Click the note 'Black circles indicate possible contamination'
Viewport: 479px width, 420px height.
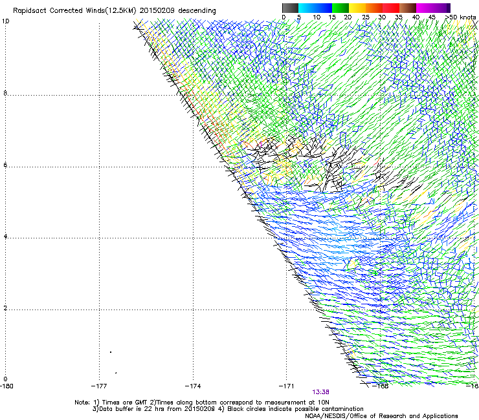295,409
